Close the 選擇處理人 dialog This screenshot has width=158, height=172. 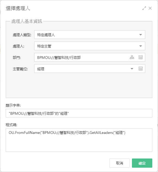(x=150, y=8)
